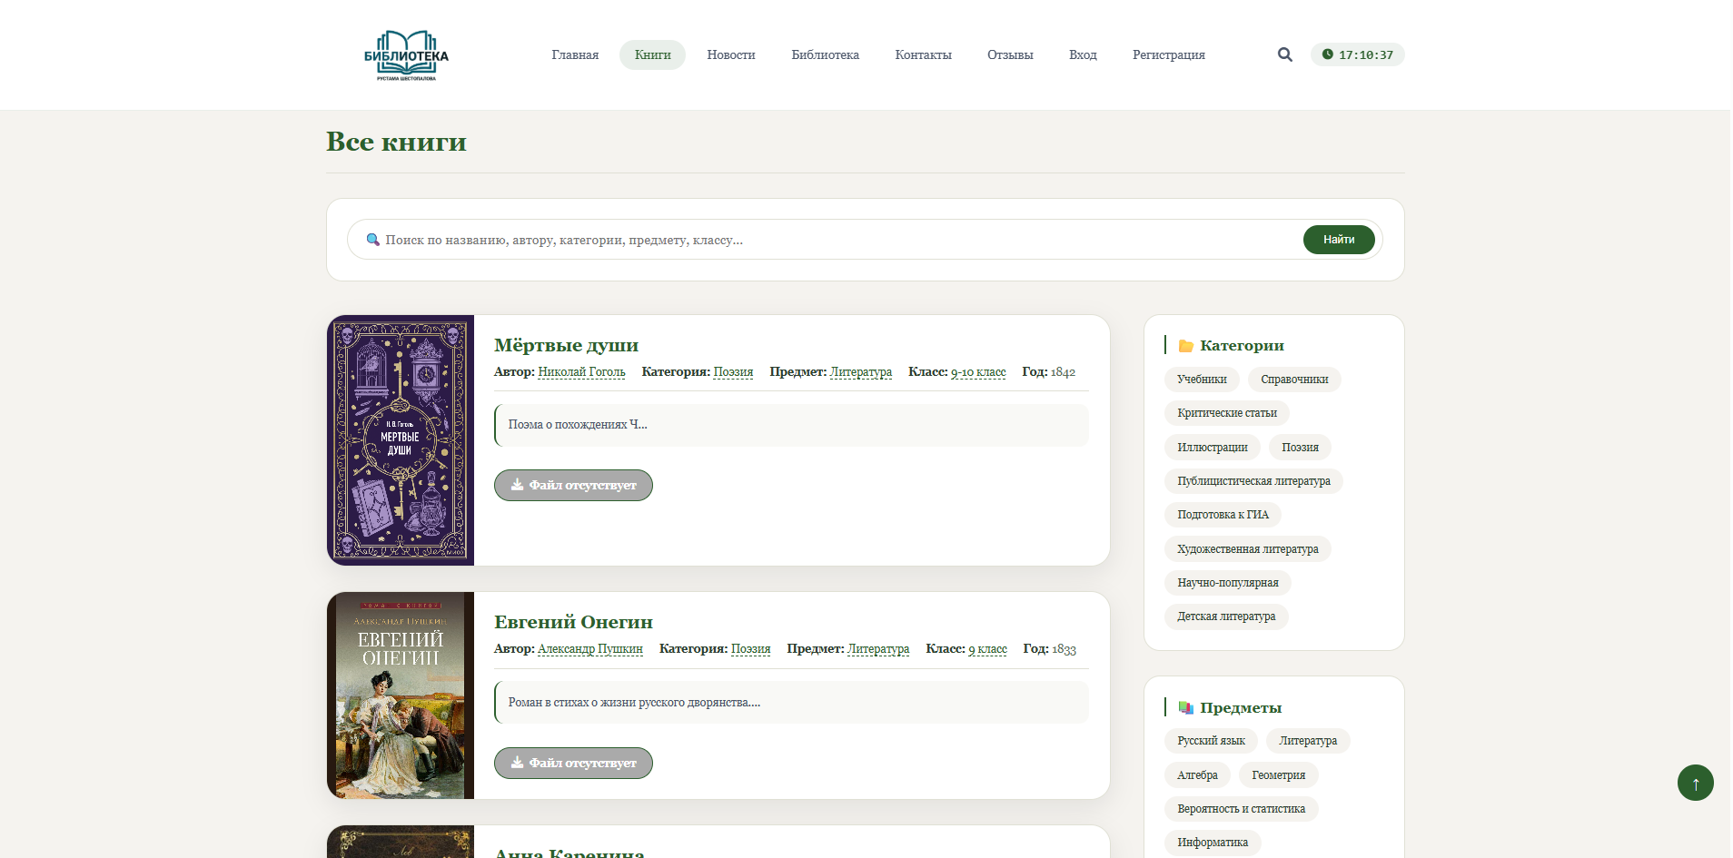Click Файл отсутствует under Мёртвые души

point(573,485)
